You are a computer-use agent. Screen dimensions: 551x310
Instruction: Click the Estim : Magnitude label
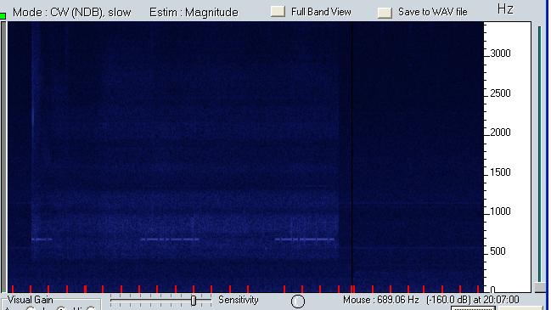(x=194, y=12)
